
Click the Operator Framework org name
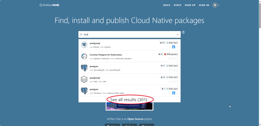point(101,59)
